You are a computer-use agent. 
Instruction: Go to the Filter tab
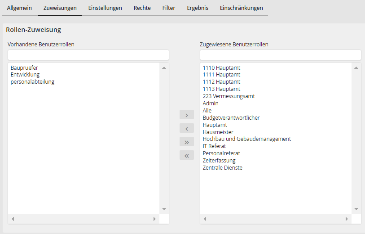pyautogui.click(x=169, y=8)
